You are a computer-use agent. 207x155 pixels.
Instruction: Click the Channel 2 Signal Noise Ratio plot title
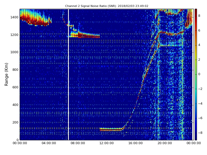[x=107, y=6]
